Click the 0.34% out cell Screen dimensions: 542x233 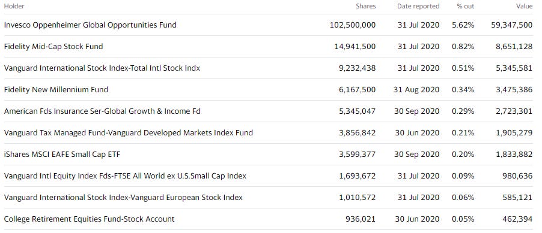point(463,90)
